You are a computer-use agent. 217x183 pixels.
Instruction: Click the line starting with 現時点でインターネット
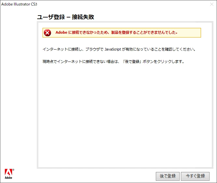click(113, 62)
